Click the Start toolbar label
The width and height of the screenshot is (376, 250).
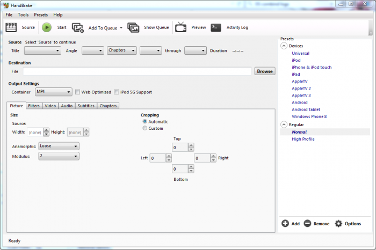(62, 27)
